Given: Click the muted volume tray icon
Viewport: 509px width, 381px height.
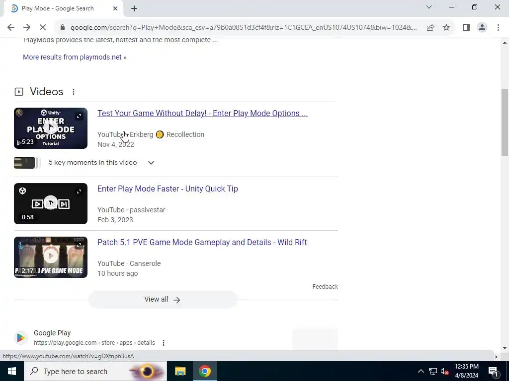Looking at the screenshot, I should pyautogui.click(x=445, y=371).
